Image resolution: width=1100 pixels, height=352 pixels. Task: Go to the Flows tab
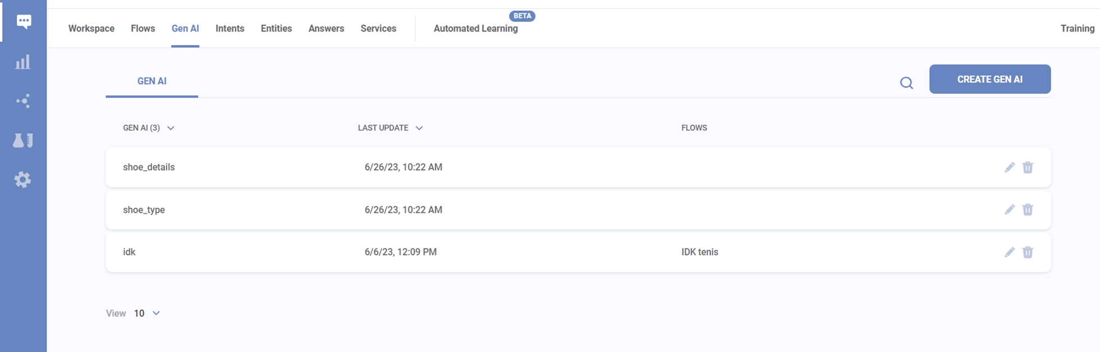pyautogui.click(x=143, y=29)
